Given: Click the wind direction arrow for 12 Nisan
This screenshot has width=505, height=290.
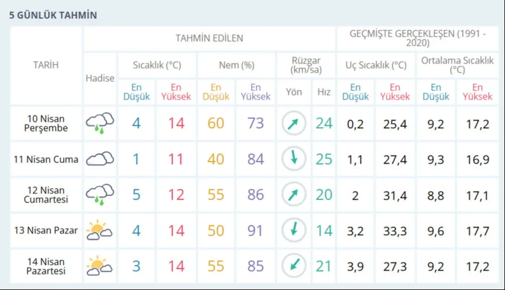Looking at the screenshot, I should [x=294, y=195].
